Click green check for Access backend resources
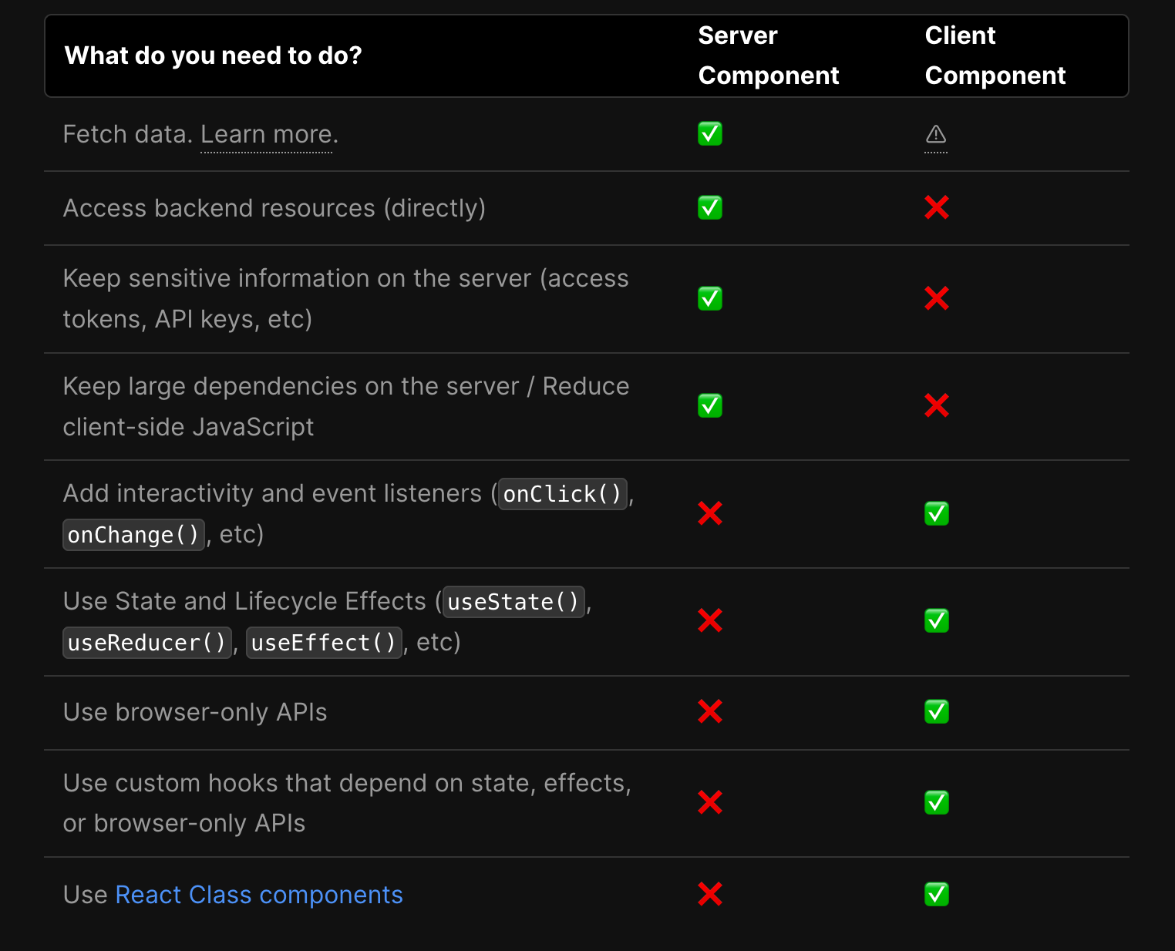This screenshot has height=951, width=1175. 710,207
